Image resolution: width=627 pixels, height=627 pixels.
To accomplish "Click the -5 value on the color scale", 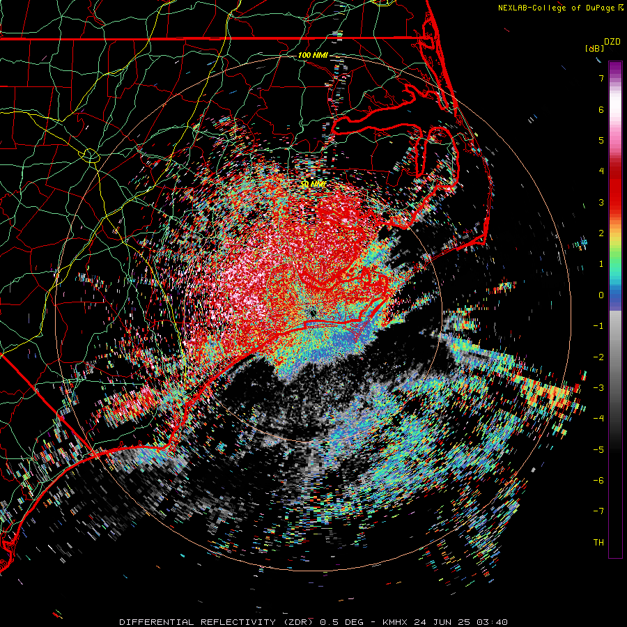I will click(x=598, y=450).
